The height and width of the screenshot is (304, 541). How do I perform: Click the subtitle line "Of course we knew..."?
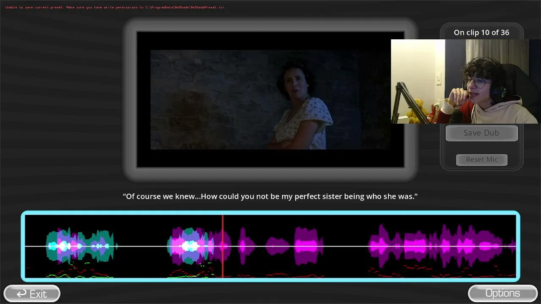click(270, 196)
